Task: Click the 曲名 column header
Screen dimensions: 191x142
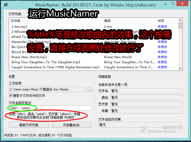Action: [x=129, y=21]
